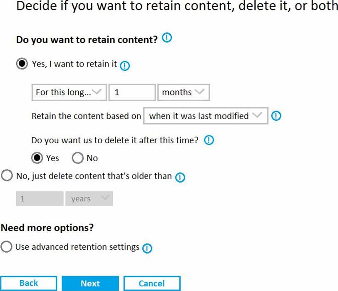Select "No, just delete content that's older than"
338x291 pixels.
pos(7,176)
